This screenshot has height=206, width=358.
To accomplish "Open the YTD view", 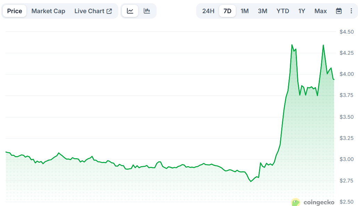I will click(x=283, y=11).
